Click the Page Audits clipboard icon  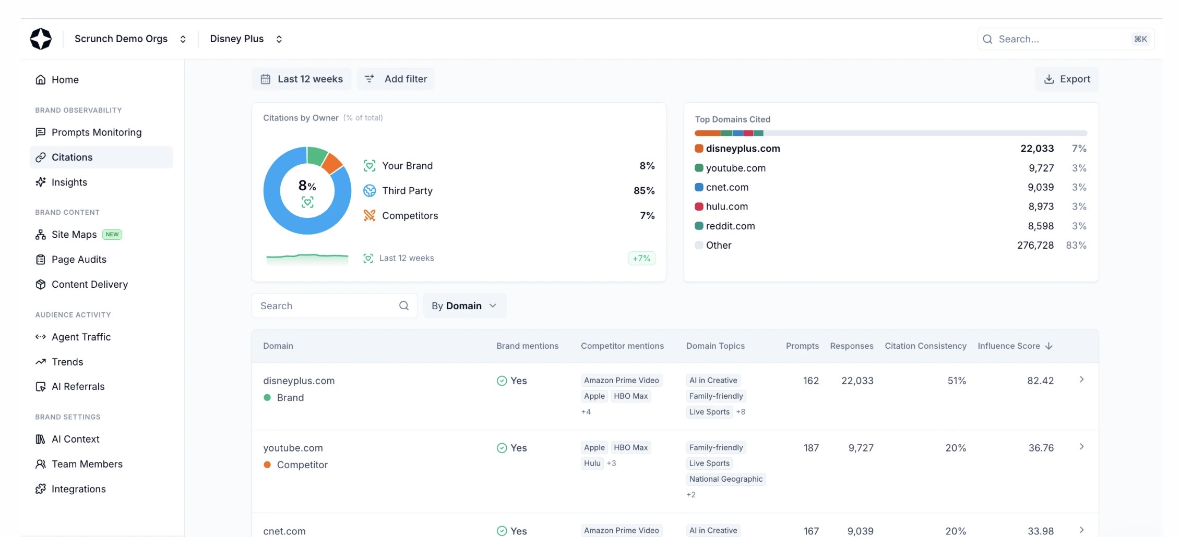pyautogui.click(x=41, y=260)
